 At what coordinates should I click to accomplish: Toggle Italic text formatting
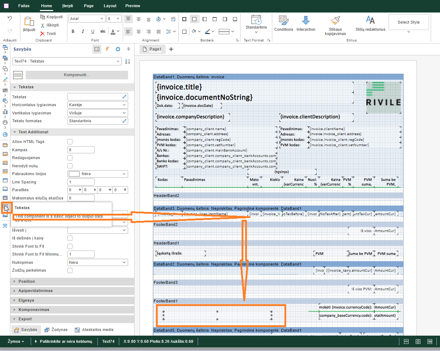(x=83, y=31)
